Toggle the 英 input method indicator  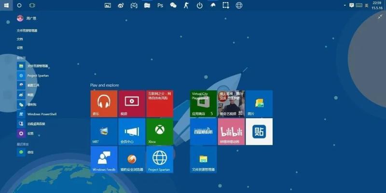pos(367,5)
